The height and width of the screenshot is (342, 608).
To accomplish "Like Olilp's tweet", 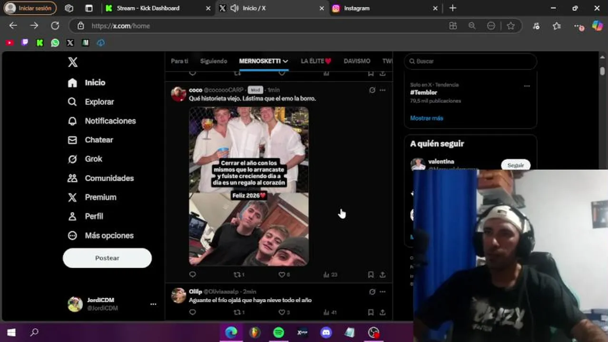I will click(x=284, y=312).
